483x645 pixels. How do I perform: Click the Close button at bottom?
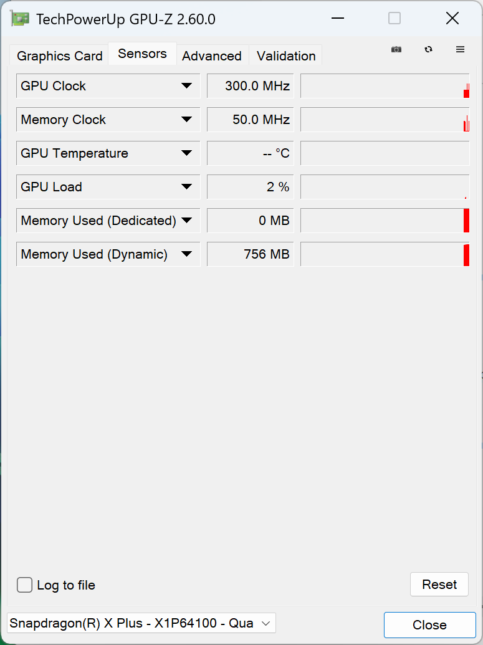[x=429, y=625]
